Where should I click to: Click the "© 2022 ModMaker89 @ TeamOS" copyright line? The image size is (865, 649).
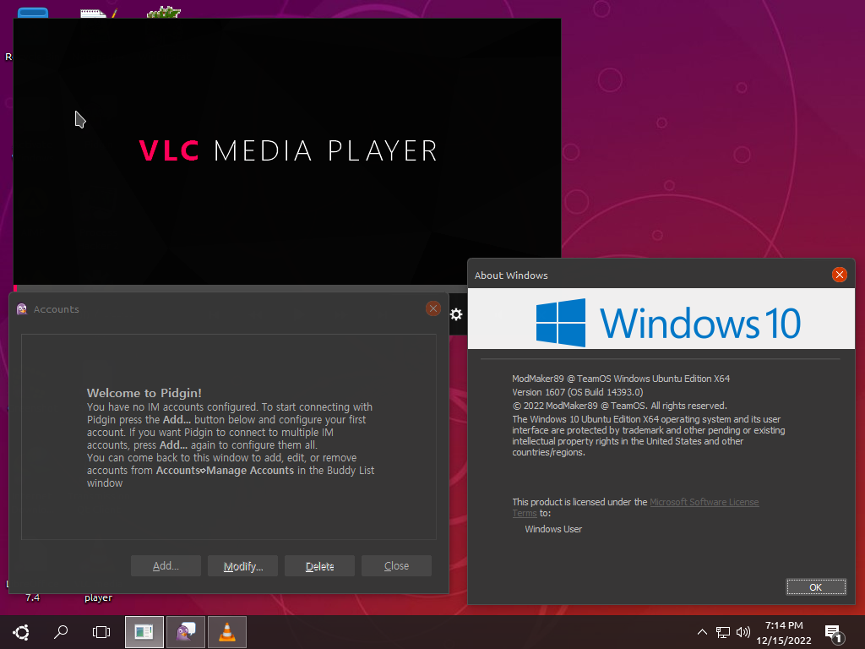pos(619,406)
